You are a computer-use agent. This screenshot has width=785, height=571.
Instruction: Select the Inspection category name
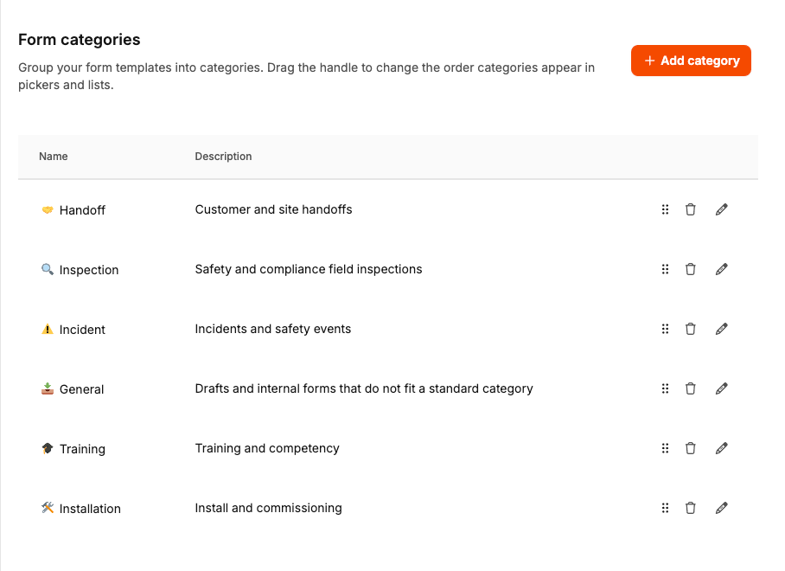[88, 270]
